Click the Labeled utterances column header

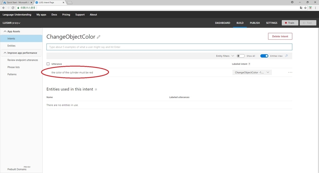pyautogui.click(x=179, y=97)
